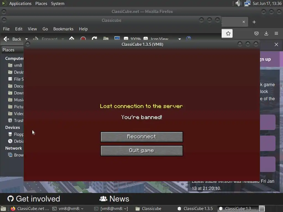Select the Debian disc device in the sidebar
The height and width of the screenshot is (212, 283).
point(16,141)
